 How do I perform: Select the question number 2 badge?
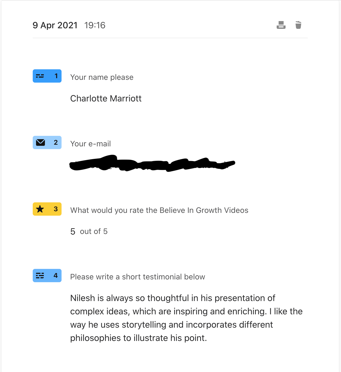pos(47,142)
